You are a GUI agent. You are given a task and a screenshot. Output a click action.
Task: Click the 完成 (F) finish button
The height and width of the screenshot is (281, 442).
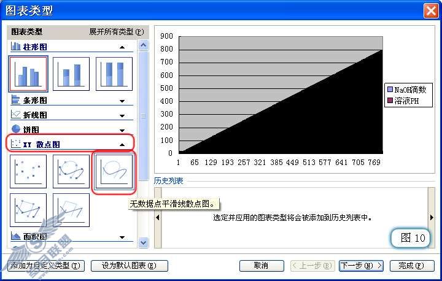[x=412, y=266]
